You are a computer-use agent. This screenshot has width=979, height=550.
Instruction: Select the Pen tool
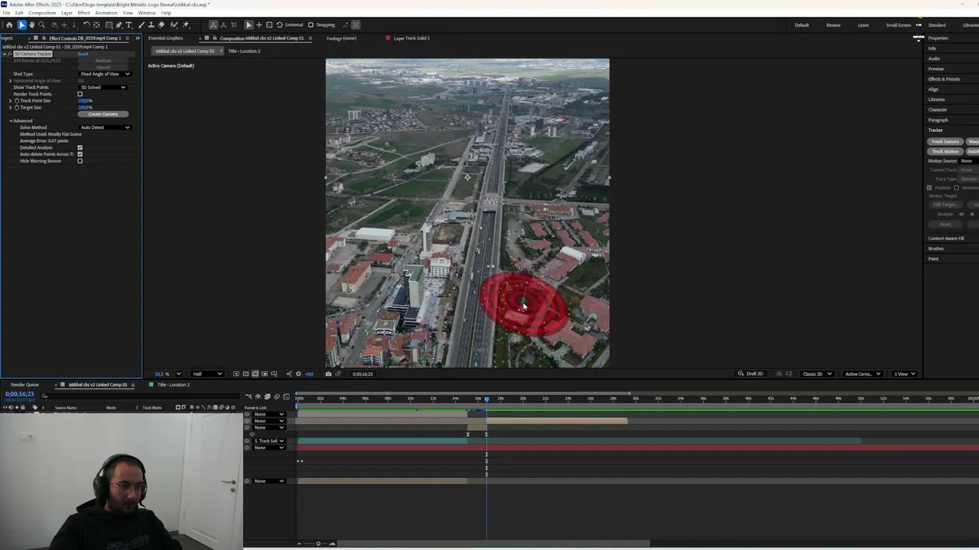[119, 24]
